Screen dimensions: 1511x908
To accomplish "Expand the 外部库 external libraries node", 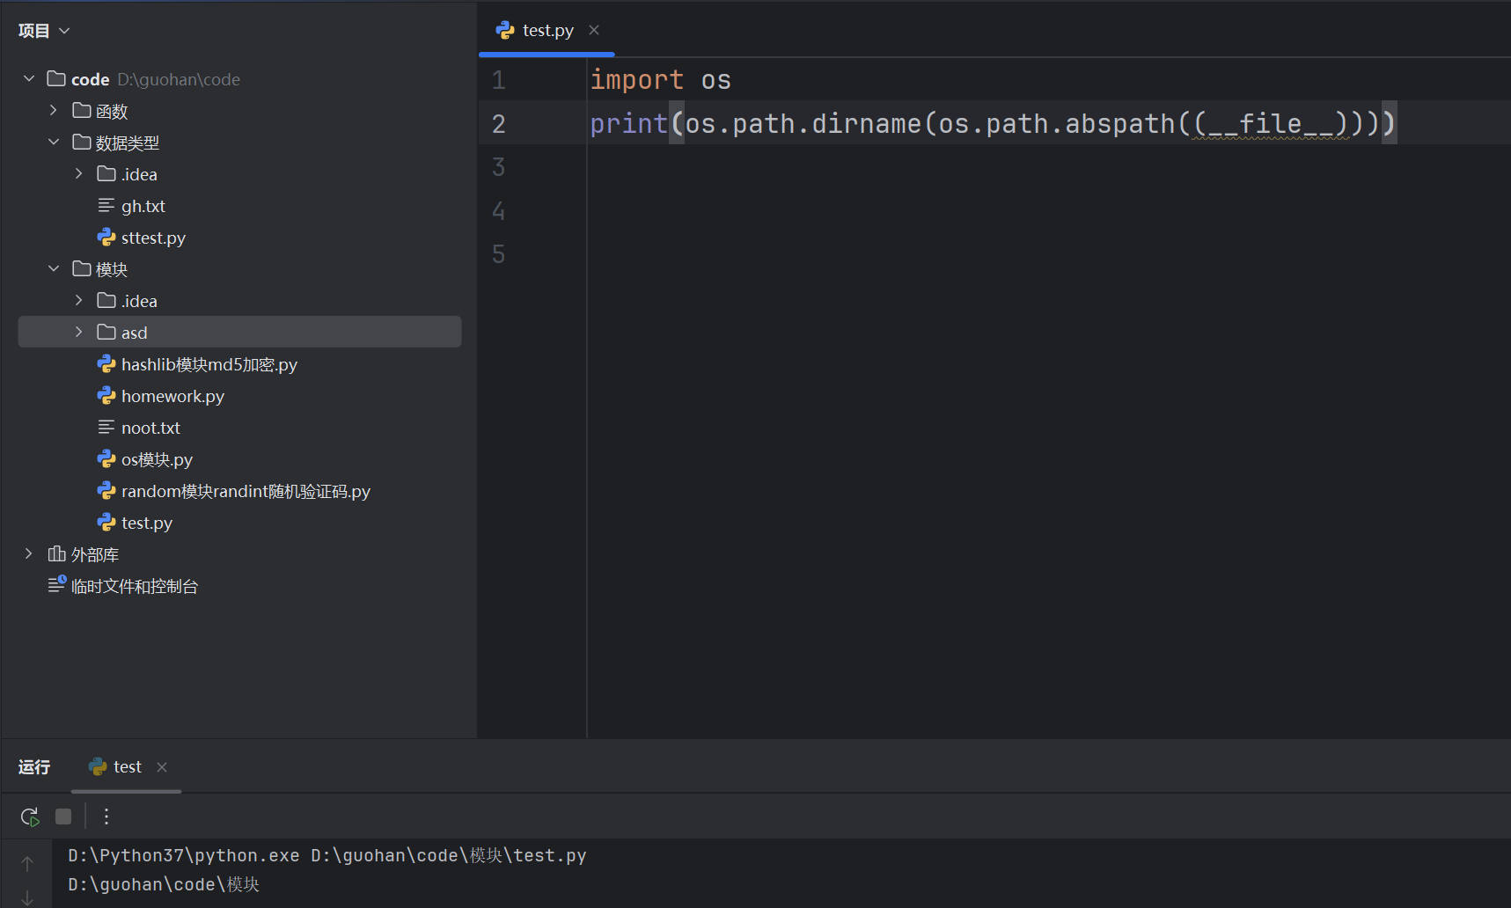I will [29, 554].
